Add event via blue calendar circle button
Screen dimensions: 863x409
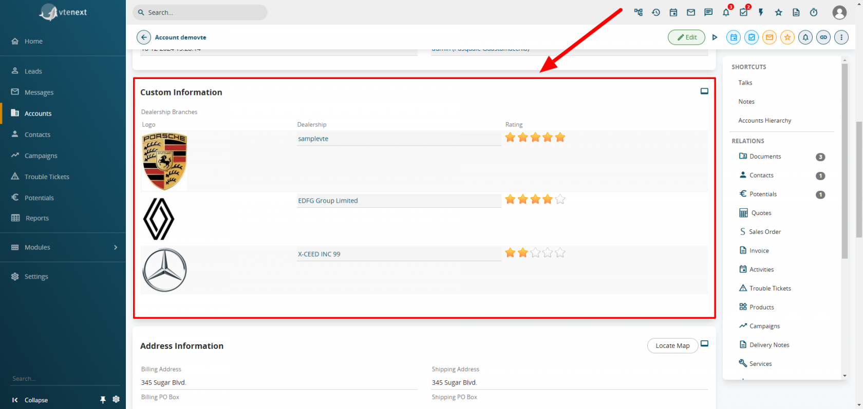coord(734,37)
